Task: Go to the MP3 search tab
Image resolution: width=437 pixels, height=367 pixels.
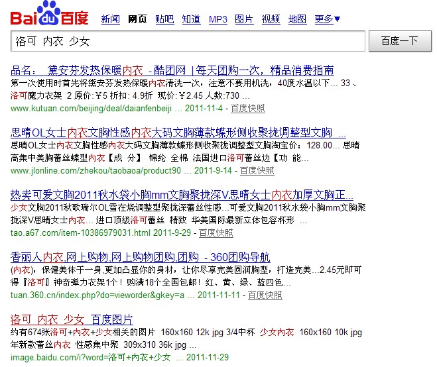Action: point(218,19)
